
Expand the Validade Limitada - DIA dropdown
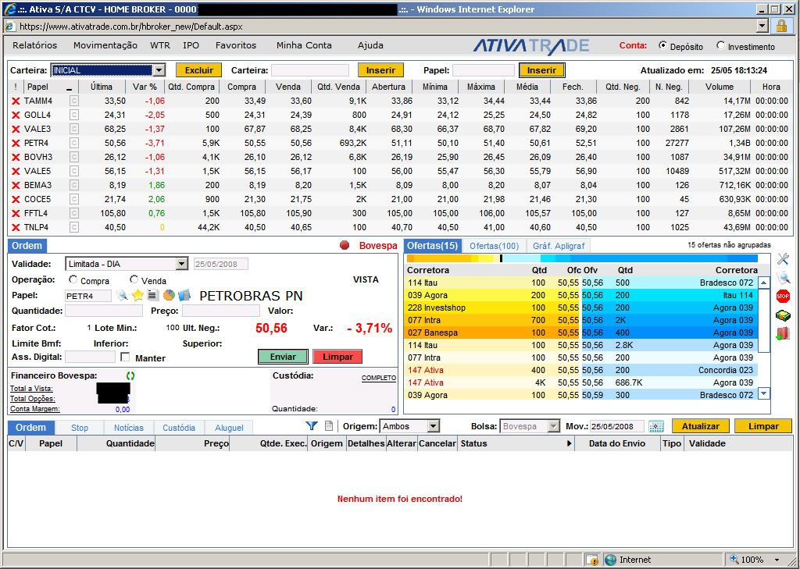(181, 264)
